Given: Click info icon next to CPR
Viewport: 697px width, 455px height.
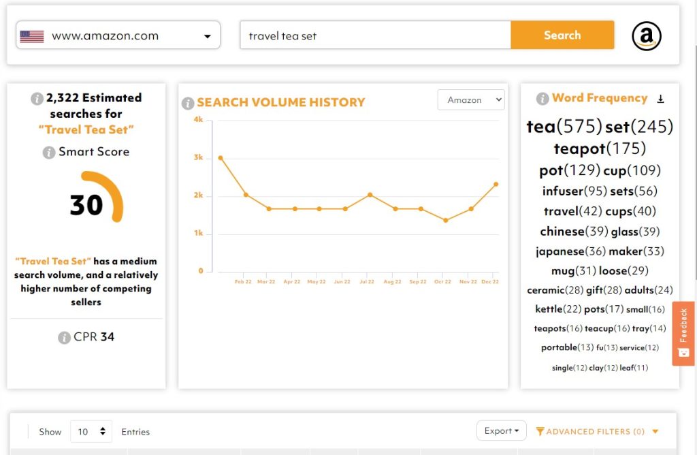Looking at the screenshot, I should [64, 337].
